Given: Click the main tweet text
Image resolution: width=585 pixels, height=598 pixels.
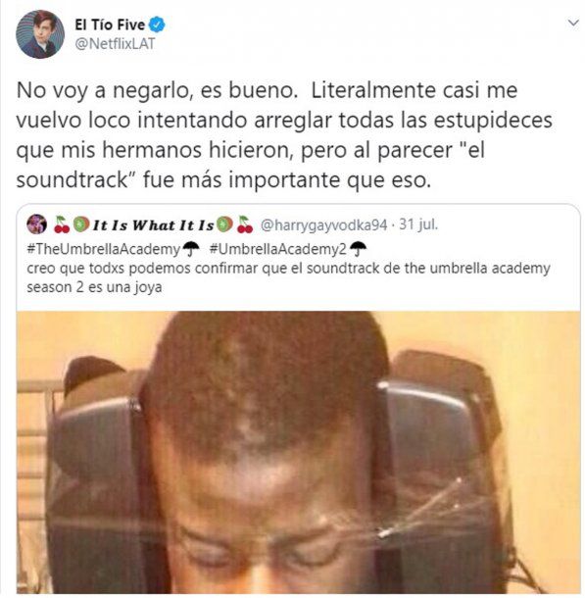Looking at the screenshot, I should 284,135.
